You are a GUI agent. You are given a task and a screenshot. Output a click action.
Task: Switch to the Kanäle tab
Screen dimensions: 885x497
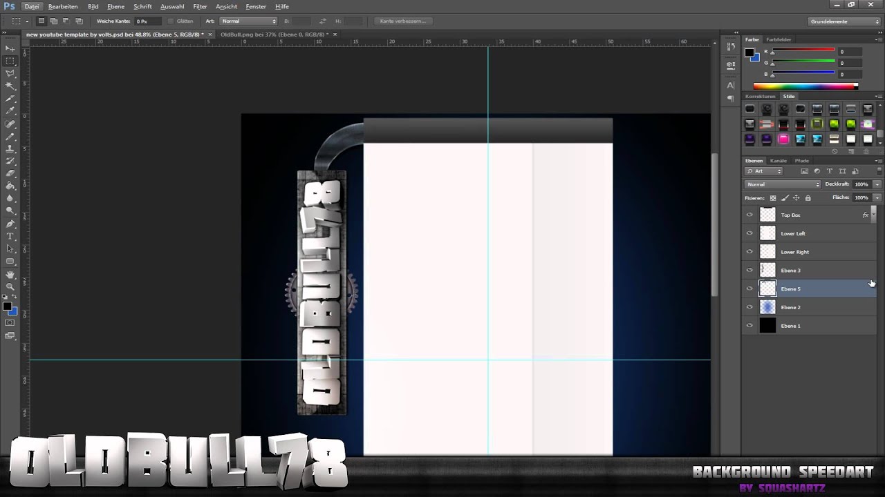(x=779, y=160)
